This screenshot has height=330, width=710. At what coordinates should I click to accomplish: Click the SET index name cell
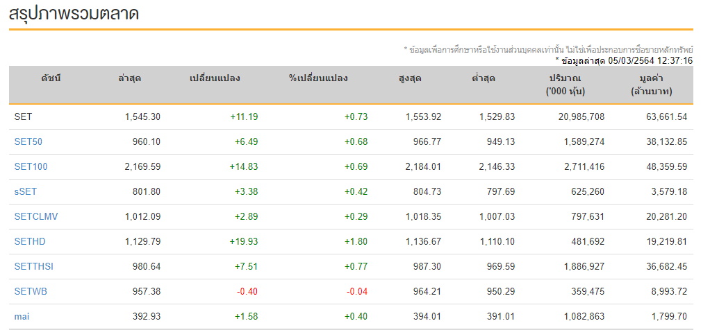pyautogui.click(x=23, y=116)
